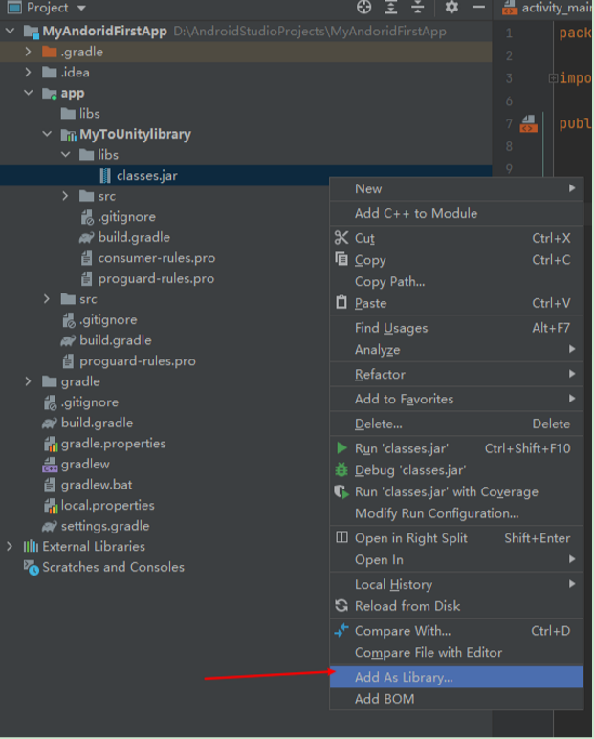
Task: Choose Paste from the context menu
Action: point(456,303)
